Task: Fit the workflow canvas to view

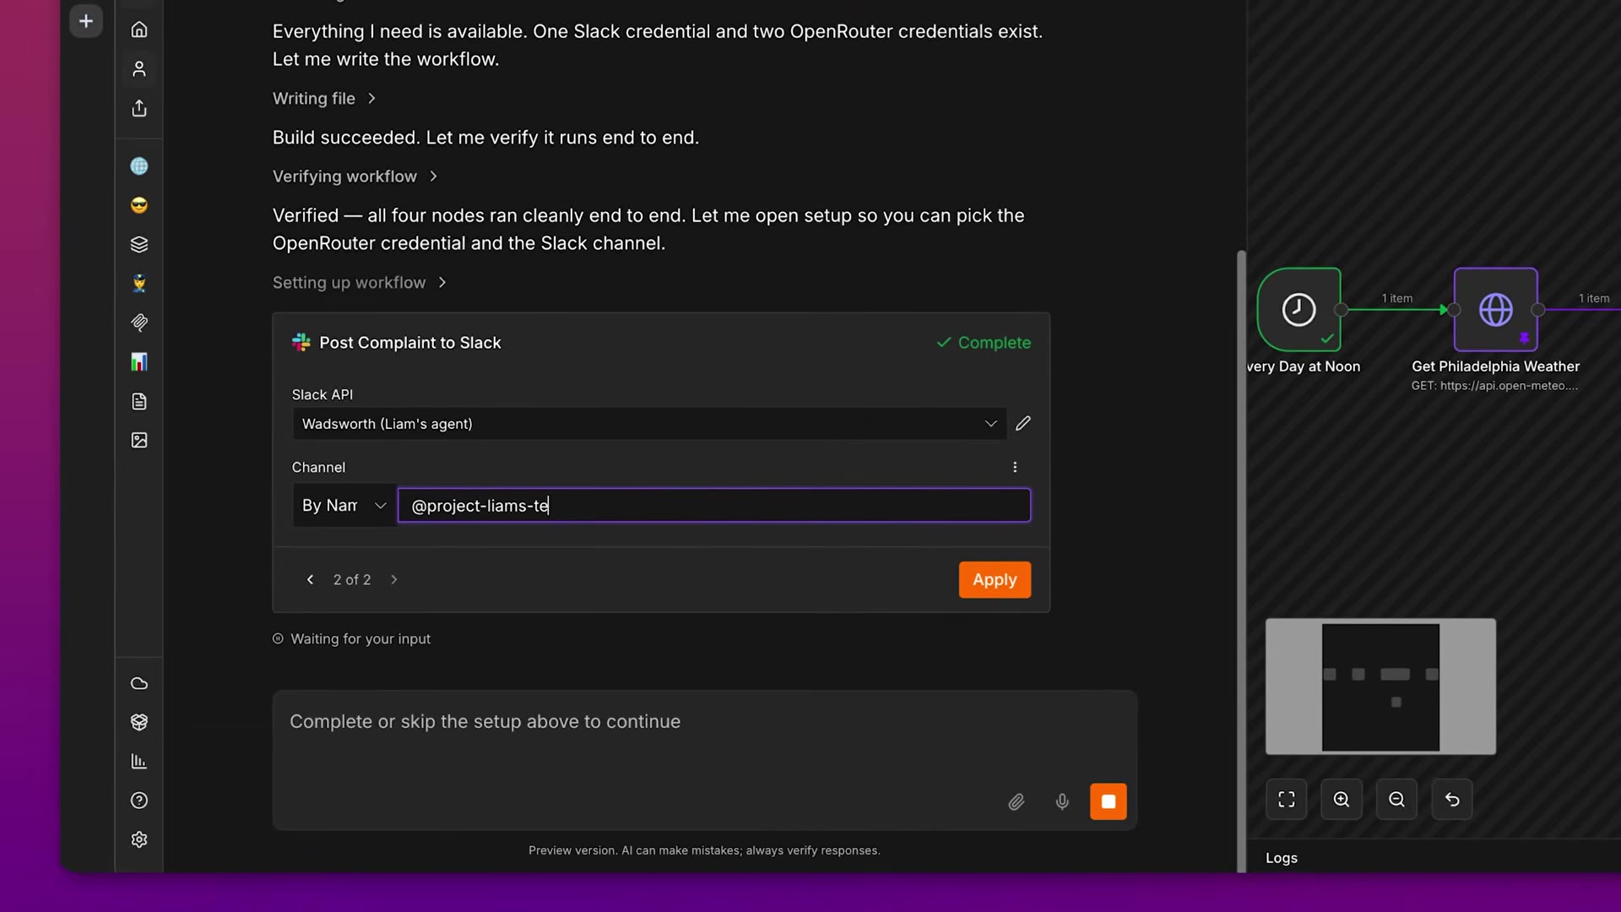Action: tap(1287, 799)
